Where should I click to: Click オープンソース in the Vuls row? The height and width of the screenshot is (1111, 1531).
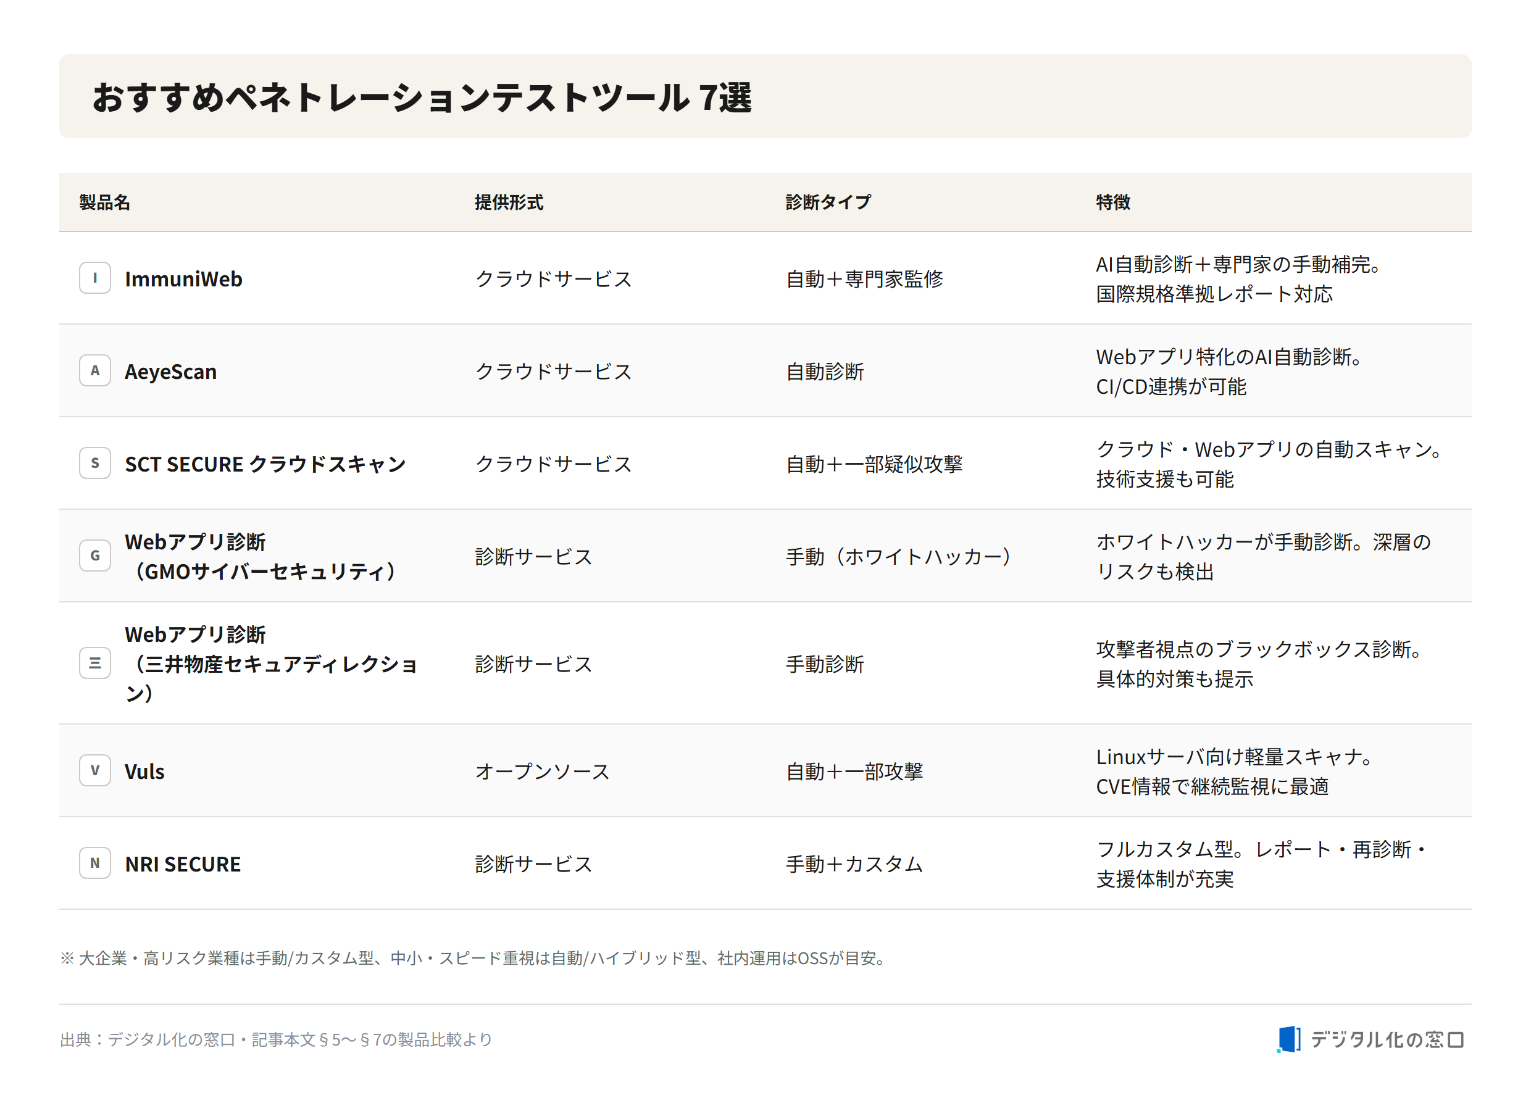click(x=543, y=771)
